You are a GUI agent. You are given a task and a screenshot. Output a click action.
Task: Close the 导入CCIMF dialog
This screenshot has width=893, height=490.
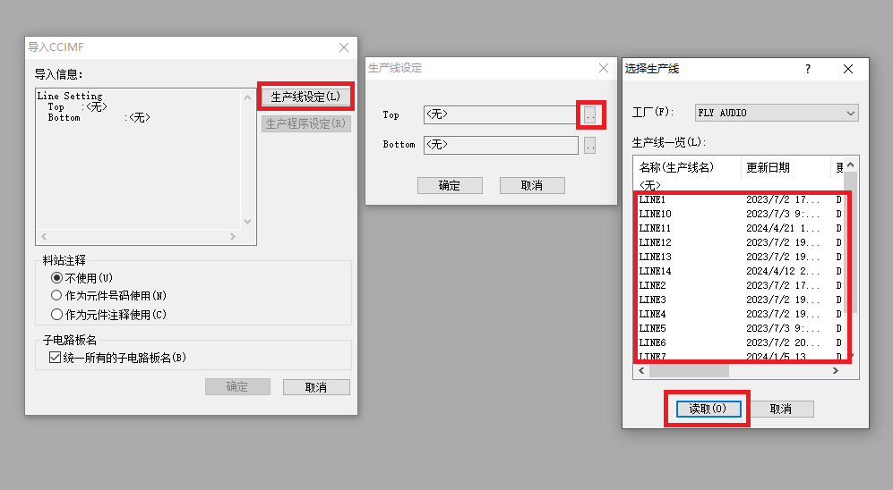(344, 47)
